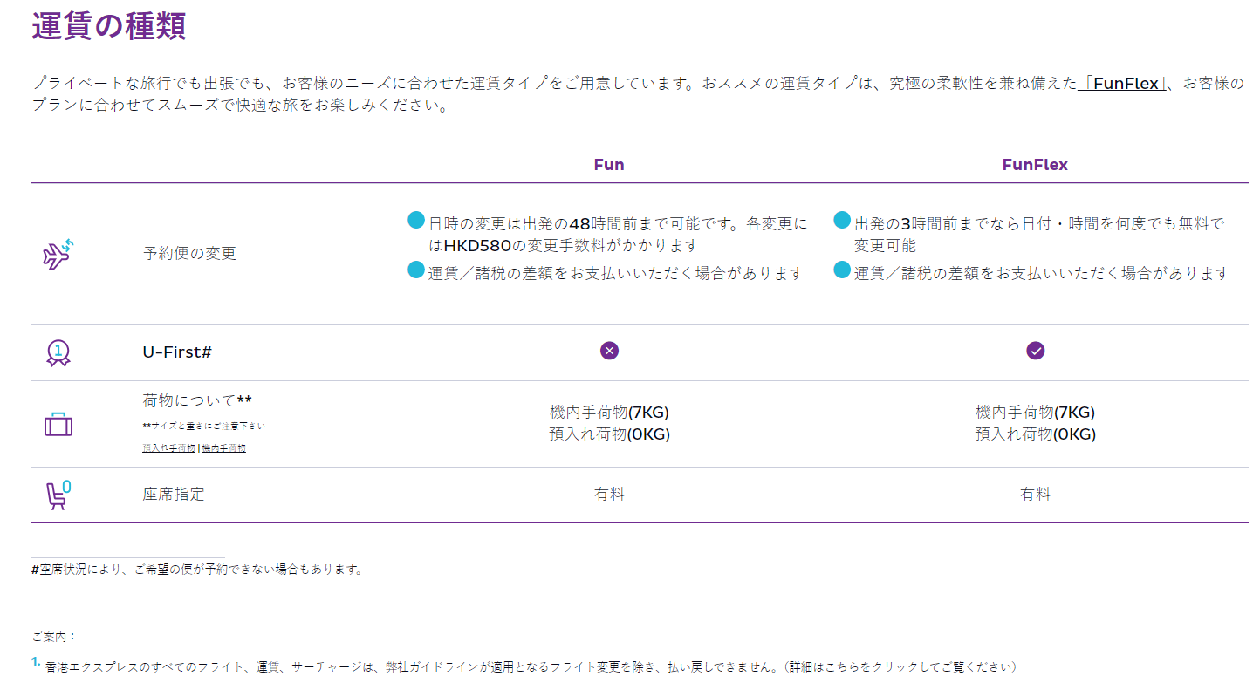The width and height of the screenshot is (1260, 683).
Task: Select the Fun column header
Action: click(x=609, y=165)
